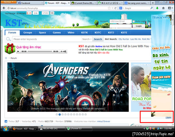Open the Windows Start orb

pos(6,129)
